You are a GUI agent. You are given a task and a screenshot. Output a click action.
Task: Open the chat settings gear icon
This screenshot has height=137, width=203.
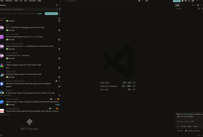click(x=198, y=5)
